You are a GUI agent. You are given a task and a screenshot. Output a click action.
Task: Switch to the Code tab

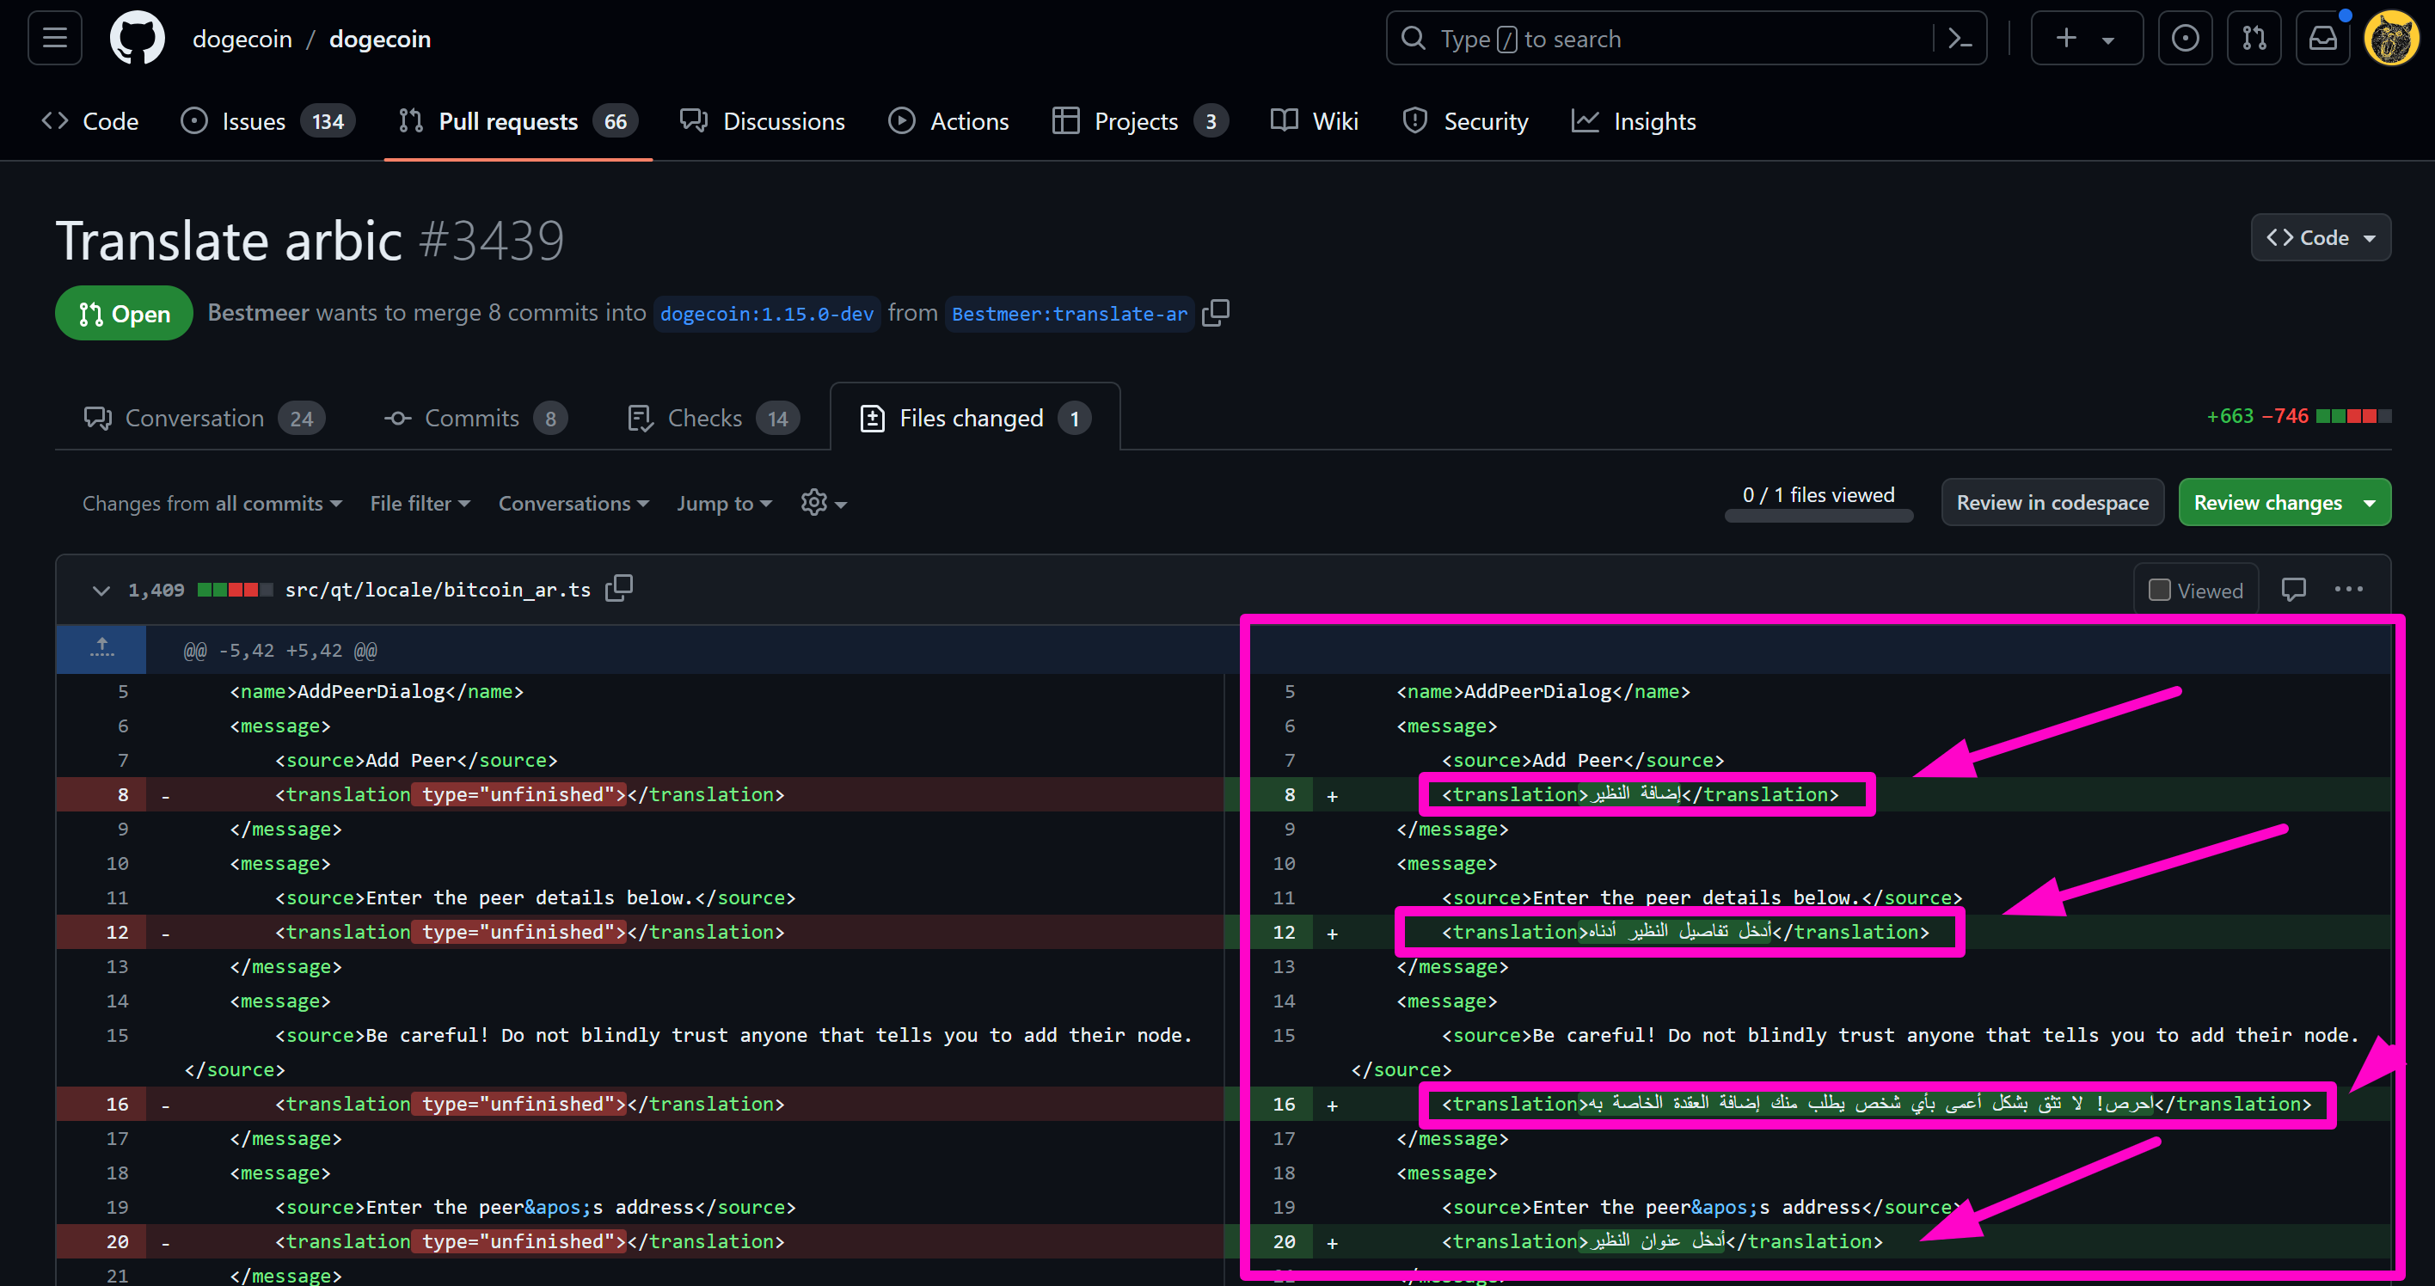point(91,121)
